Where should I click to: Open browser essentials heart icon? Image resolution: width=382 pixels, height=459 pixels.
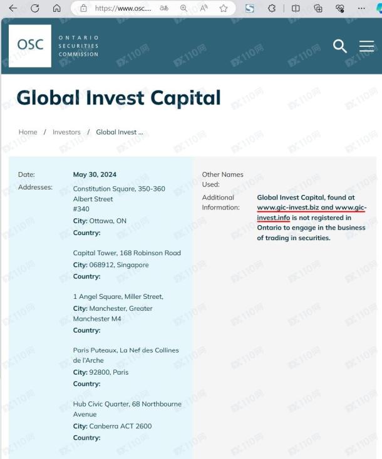340,8
